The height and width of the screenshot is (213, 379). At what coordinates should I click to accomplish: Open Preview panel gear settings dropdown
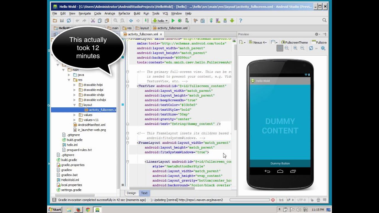click(317, 34)
